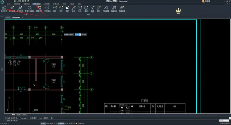Screen dimensions: 231x125
Task: Open the text edit tool with A2/A1 icon
Action: pos(12,9)
